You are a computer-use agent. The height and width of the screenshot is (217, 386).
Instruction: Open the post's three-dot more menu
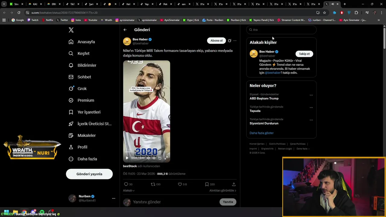[235, 41]
